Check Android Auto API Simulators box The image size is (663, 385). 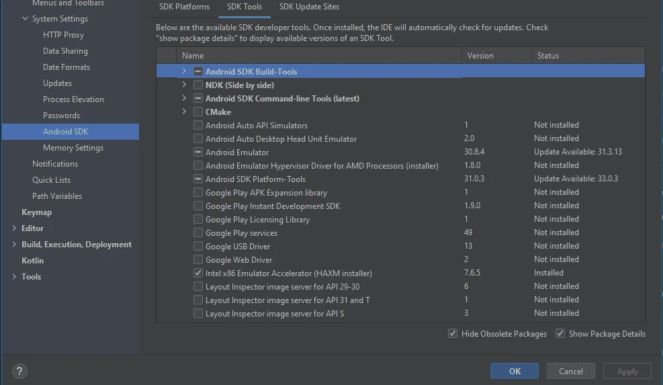198,125
